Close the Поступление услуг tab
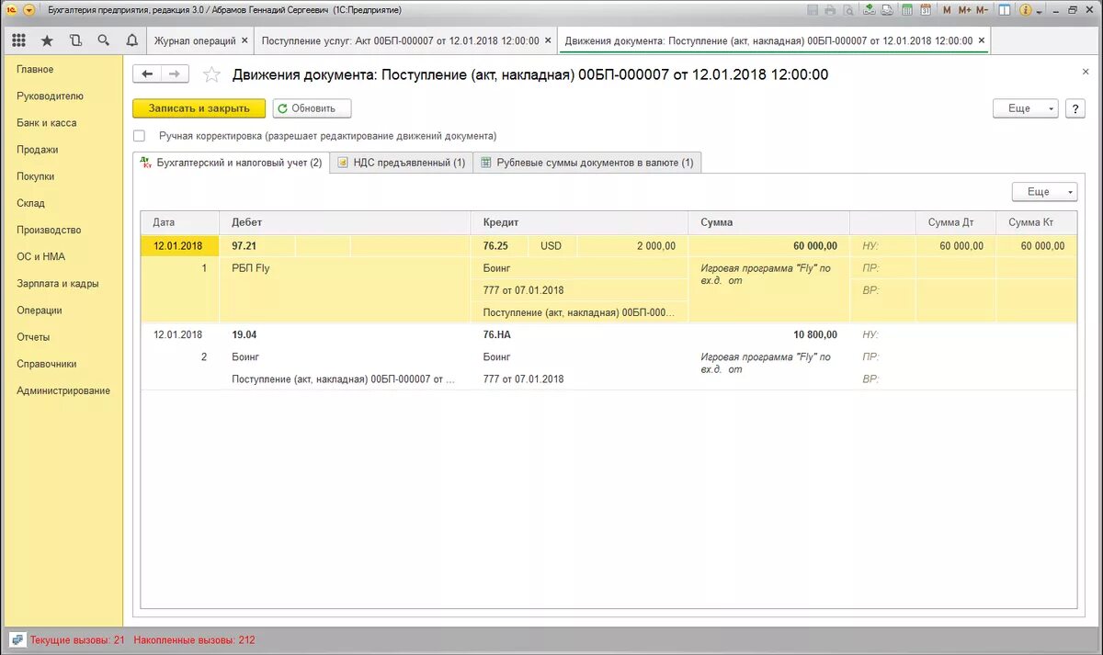Image resolution: width=1103 pixels, height=655 pixels. [x=549, y=40]
